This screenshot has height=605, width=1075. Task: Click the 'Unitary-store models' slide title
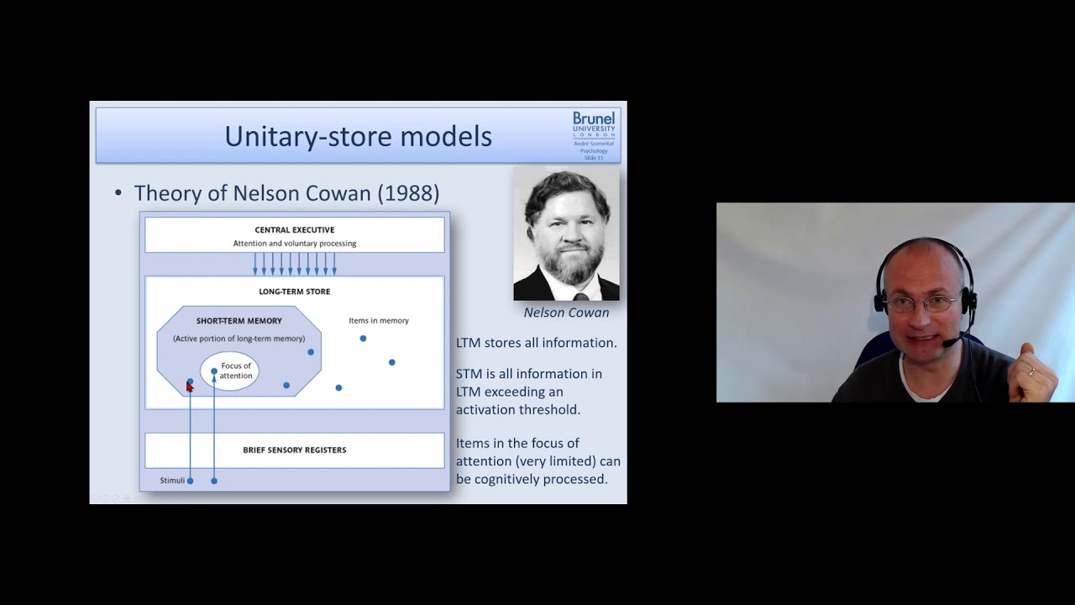[x=358, y=136]
